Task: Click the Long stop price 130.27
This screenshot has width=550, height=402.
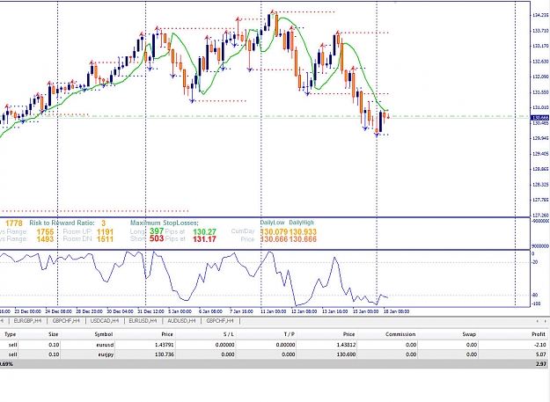Action: click(204, 232)
